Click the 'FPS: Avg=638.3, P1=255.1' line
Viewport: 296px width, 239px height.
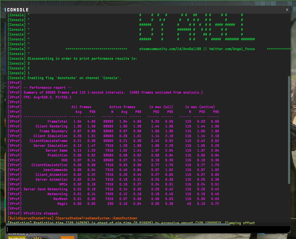[x=46, y=97]
